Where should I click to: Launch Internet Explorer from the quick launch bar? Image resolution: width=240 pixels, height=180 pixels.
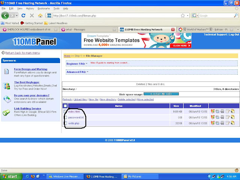(27, 176)
